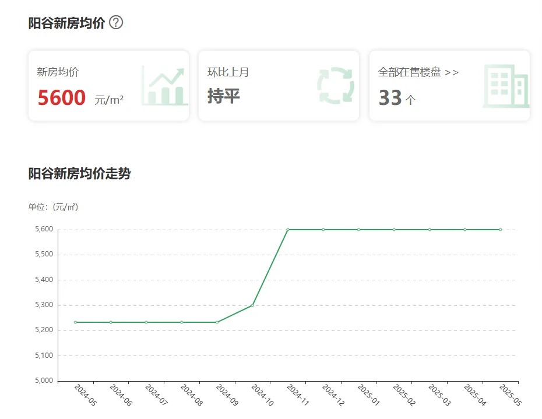This screenshot has width=542, height=419.
Task: Click the 2024-07 x-axis date label
Action: click(155, 396)
